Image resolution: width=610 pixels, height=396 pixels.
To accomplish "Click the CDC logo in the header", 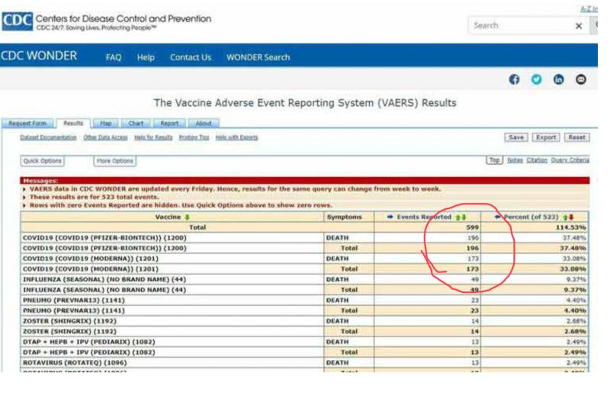I will coord(17,21).
